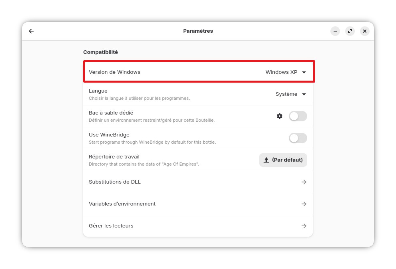Enable the Bac à sable dédié switch
The image size is (396, 269).
coord(298,116)
